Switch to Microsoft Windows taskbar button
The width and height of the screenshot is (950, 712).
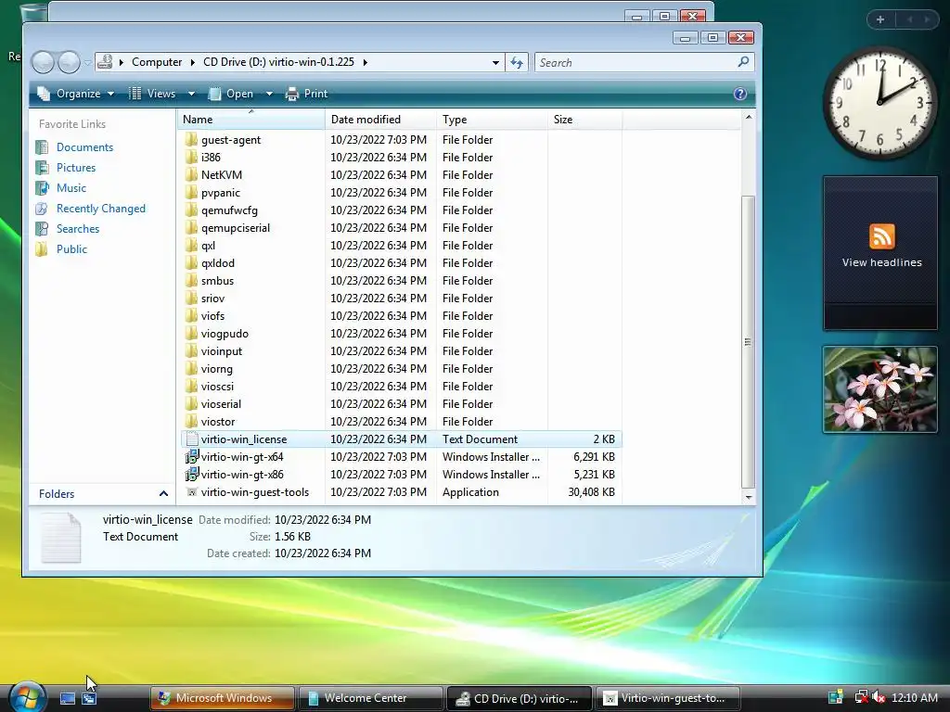coord(223,698)
